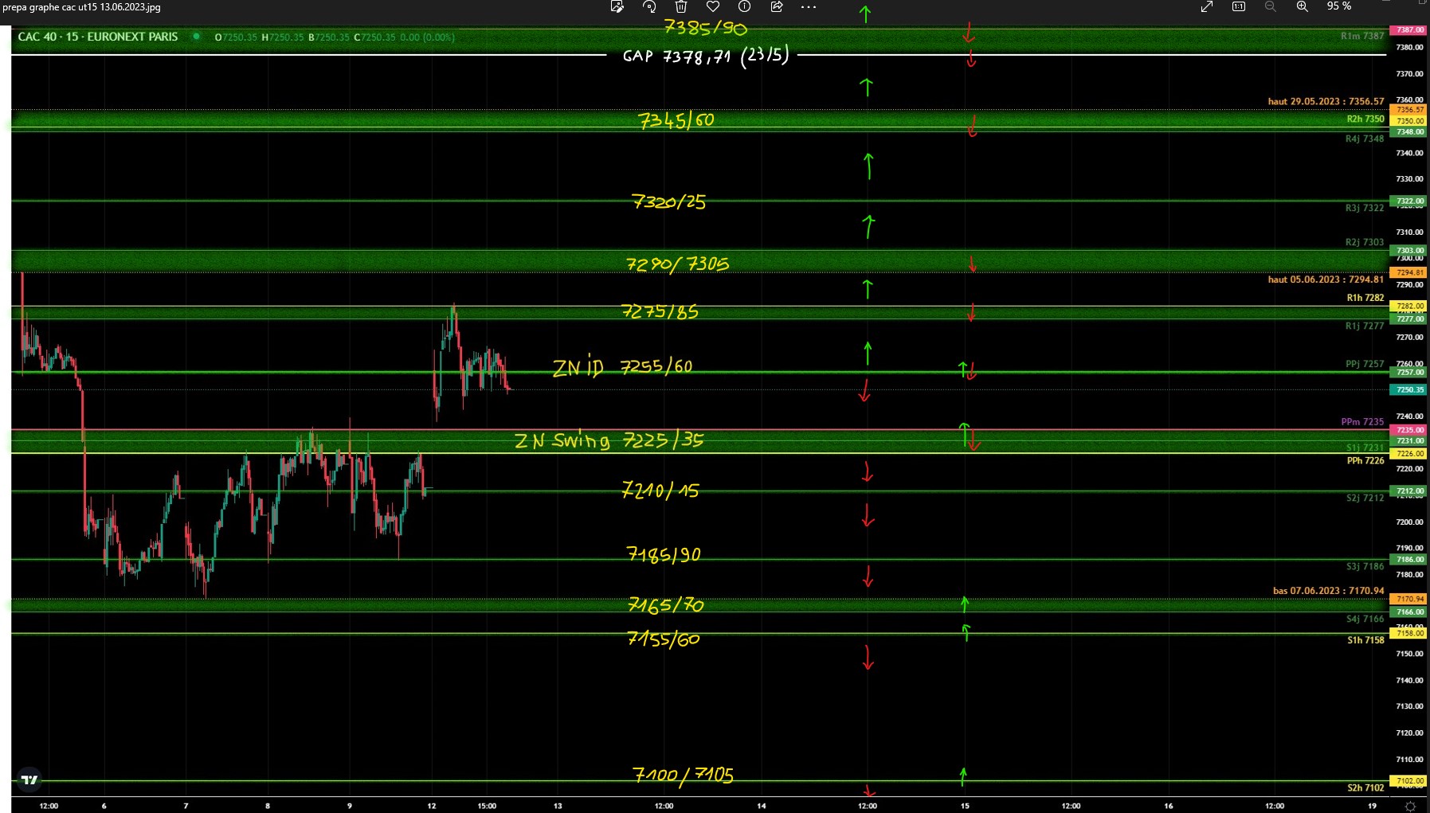This screenshot has width=1430, height=813.
Task: Click the S1h 7158 pivot label
Action: [1365, 640]
